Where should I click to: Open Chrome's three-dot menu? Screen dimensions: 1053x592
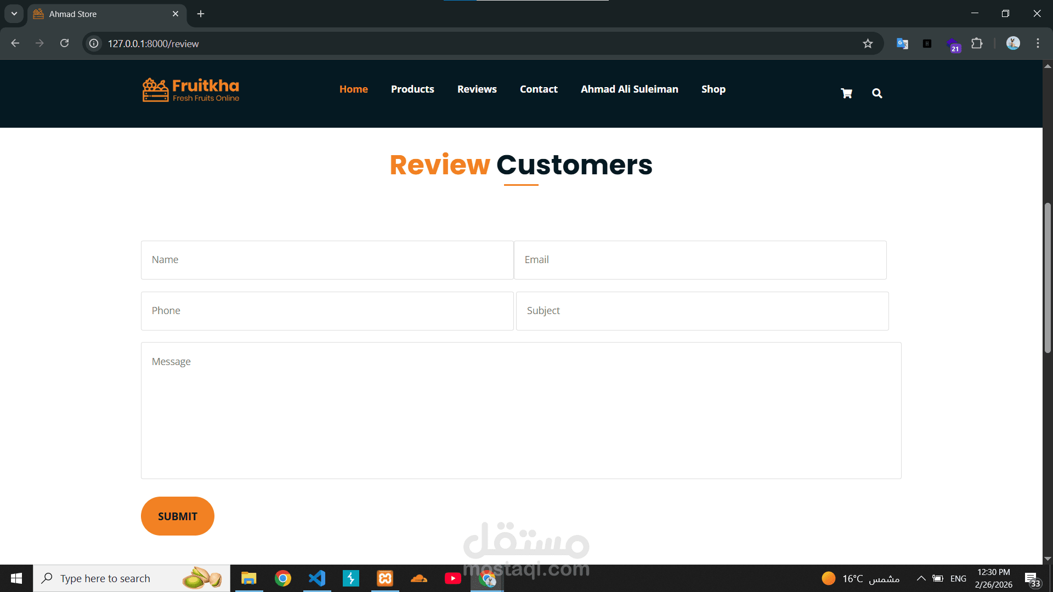click(1038, 43)
